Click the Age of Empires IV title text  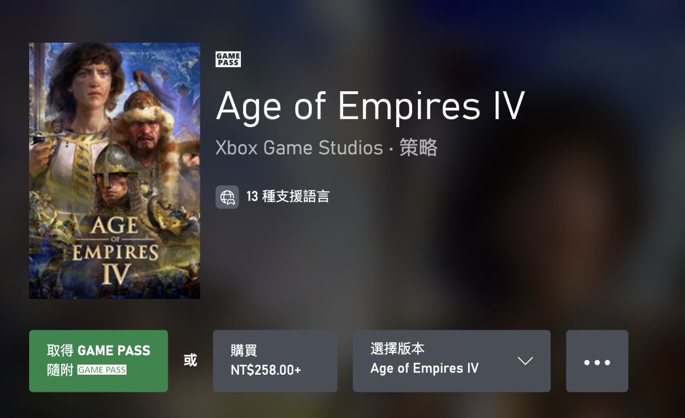[x=370, y=106]
